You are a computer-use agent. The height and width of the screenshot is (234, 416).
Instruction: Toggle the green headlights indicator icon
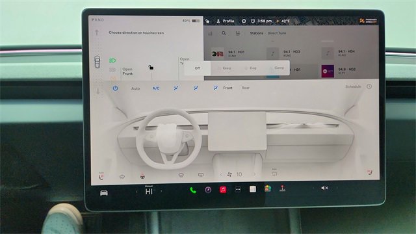[112, 60]
